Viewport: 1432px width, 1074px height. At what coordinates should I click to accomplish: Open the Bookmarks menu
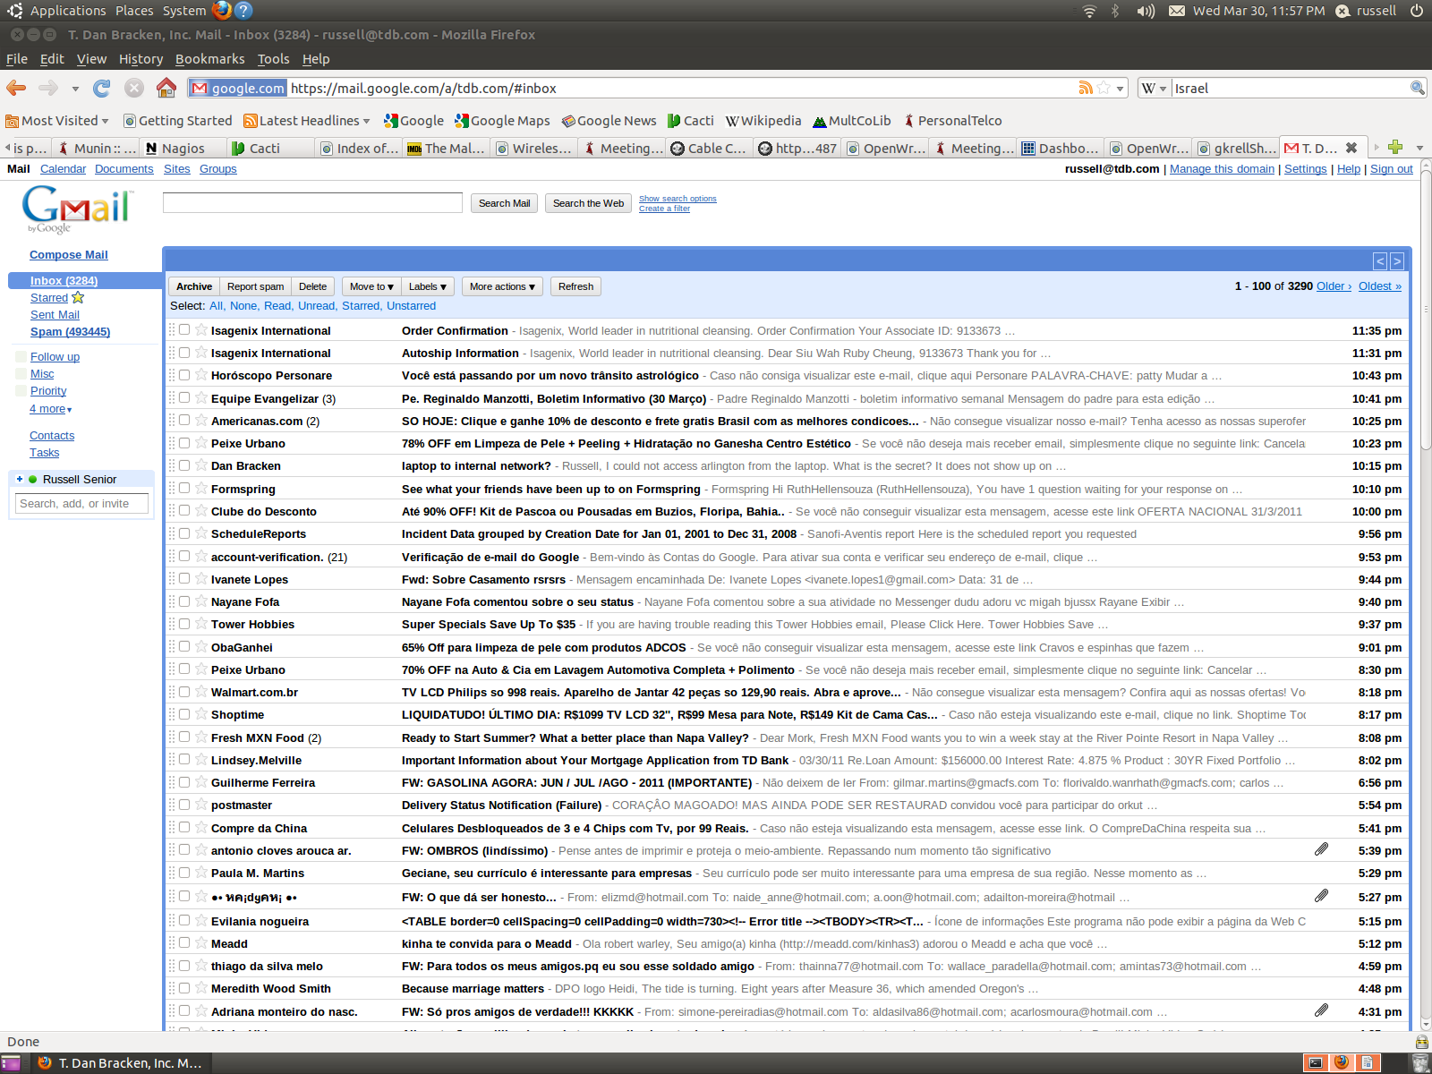[210, 59]
